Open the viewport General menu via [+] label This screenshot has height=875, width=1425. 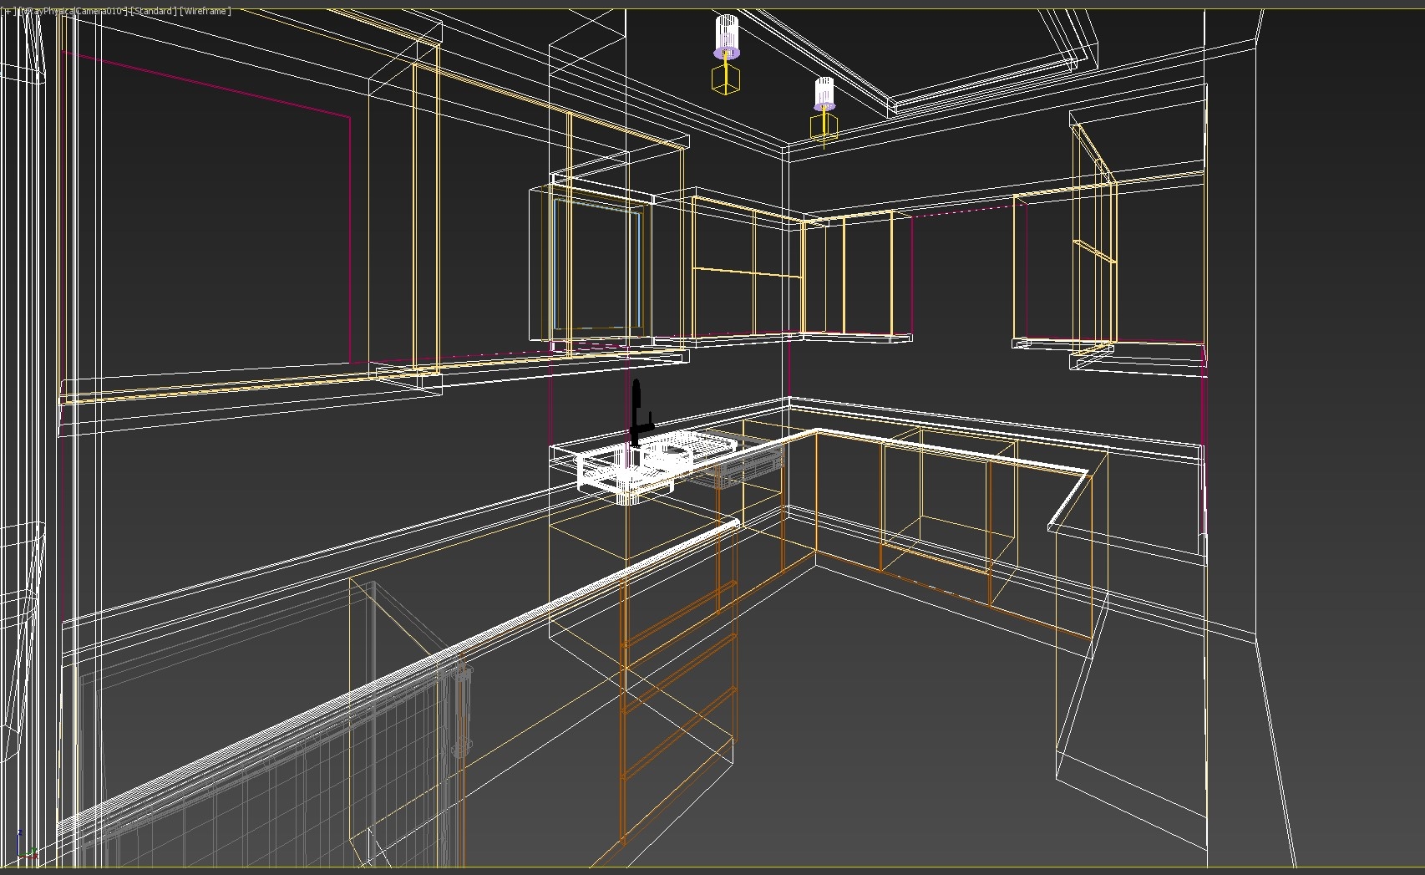[x=8, y=11]
